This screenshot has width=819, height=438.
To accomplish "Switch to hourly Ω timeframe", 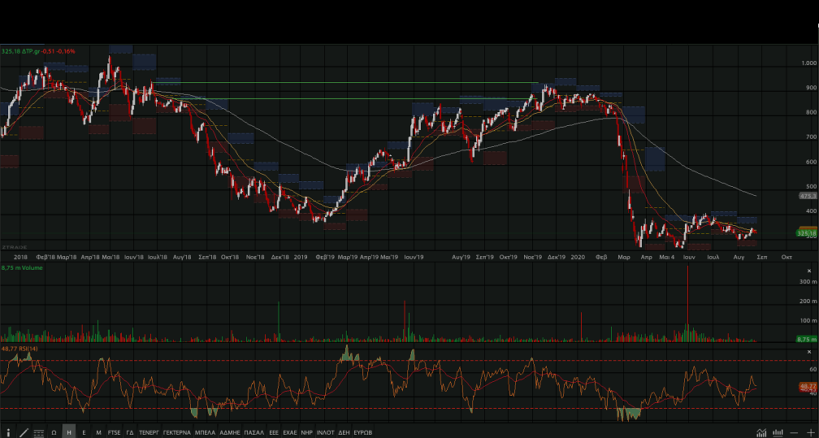I will pyautogui.click(x=54, y=432).
